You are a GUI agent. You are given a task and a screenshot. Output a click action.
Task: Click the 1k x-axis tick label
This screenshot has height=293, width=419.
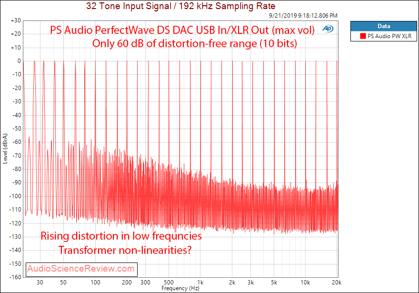pos(200,283)
